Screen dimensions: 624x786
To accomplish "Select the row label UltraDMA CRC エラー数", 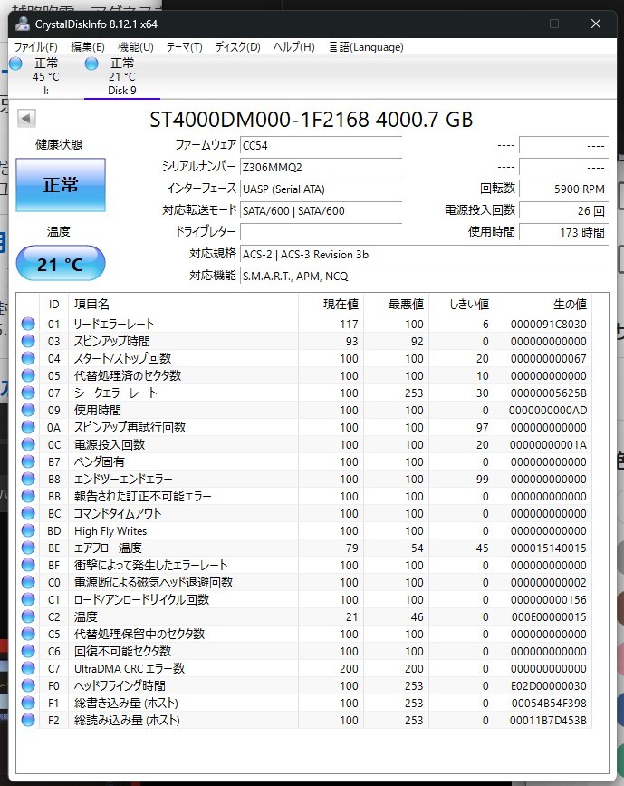I will (x=130, y=668).
